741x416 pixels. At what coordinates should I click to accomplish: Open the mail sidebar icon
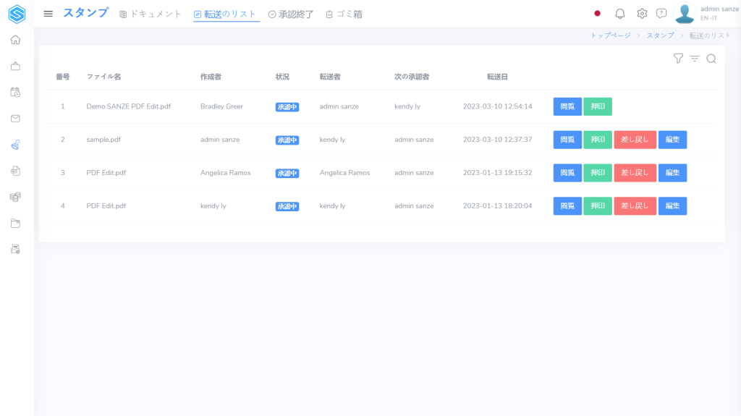pyautogui.click(x=16, y=119)
